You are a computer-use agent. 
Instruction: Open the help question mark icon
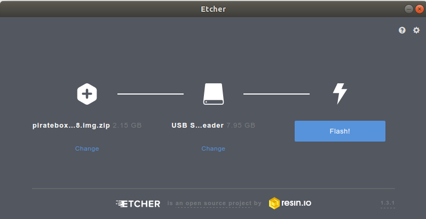coord(402,30)
